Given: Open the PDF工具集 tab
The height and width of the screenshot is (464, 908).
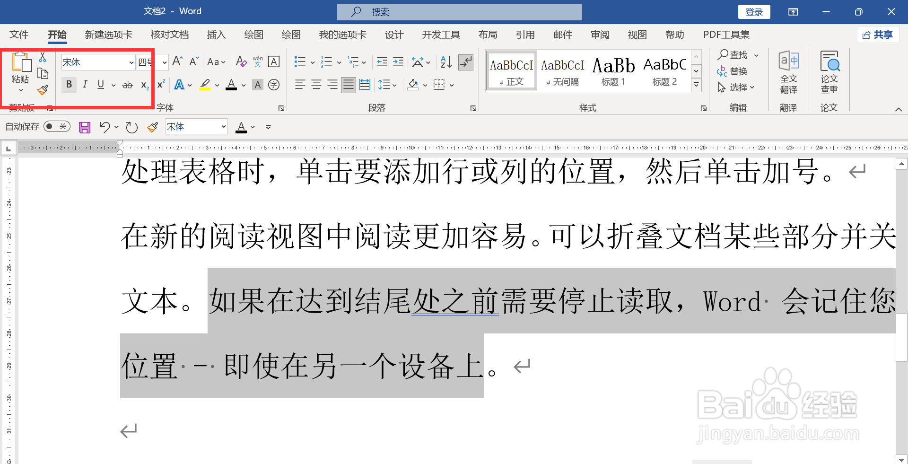Looking at the screenshot, I should click(x=726, y=35).
